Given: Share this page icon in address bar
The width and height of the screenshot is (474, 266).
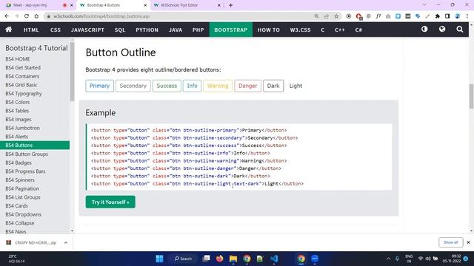Looking at the screenshot, I should click(326, 16).
